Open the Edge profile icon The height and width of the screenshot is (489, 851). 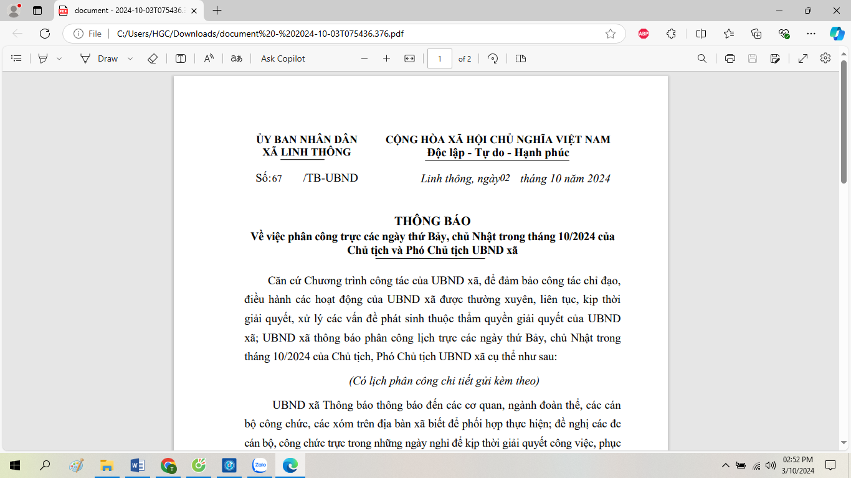[x=14, y=11]
